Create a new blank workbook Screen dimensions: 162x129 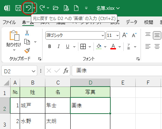pyautogui.click(x=76, y=8)
